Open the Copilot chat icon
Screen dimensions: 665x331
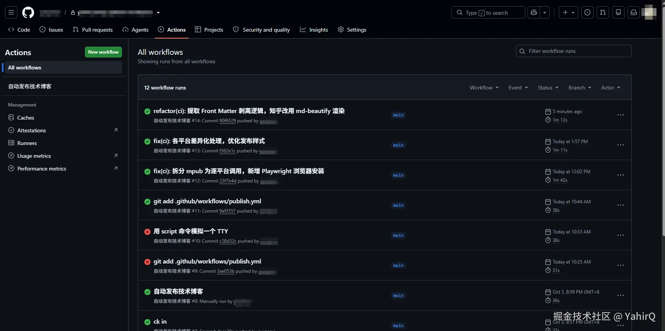point(534,12)
